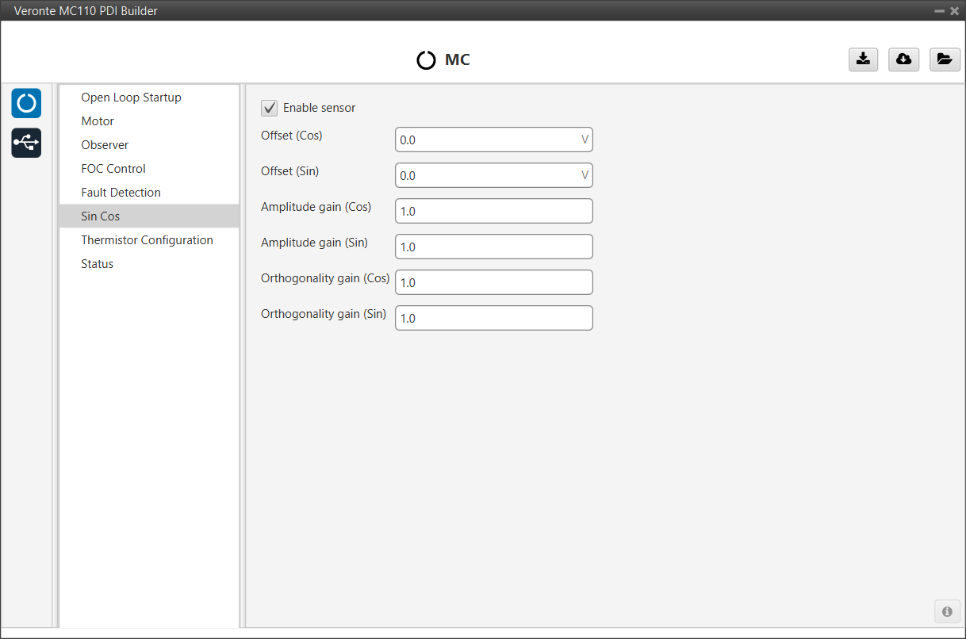966x639 pixels.
Task: Select Open Loop Startup menu item
Action: pyautogui.click(x=131, y=98)
